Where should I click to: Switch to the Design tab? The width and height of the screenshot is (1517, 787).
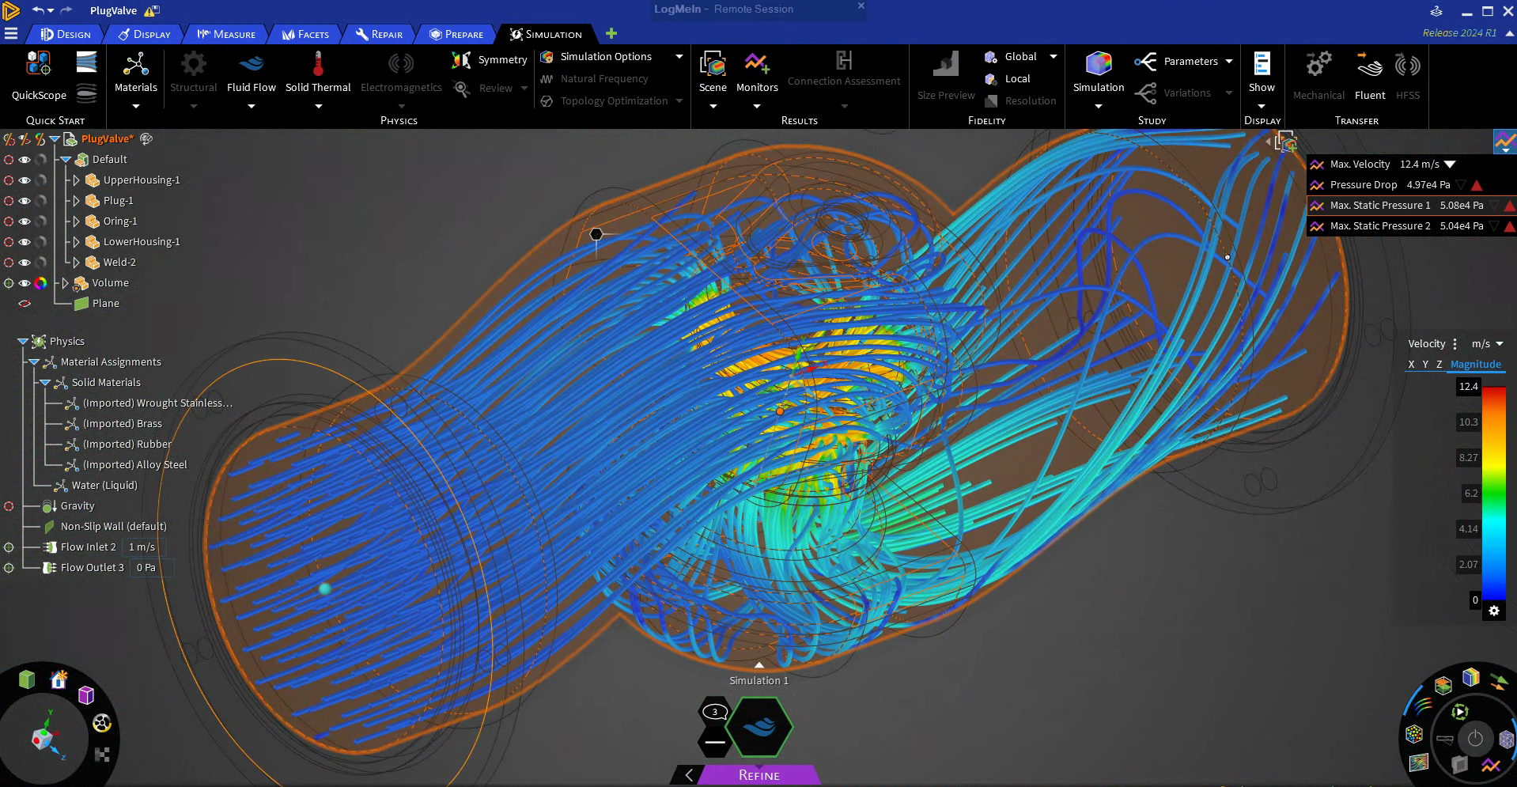pos(67,34)
